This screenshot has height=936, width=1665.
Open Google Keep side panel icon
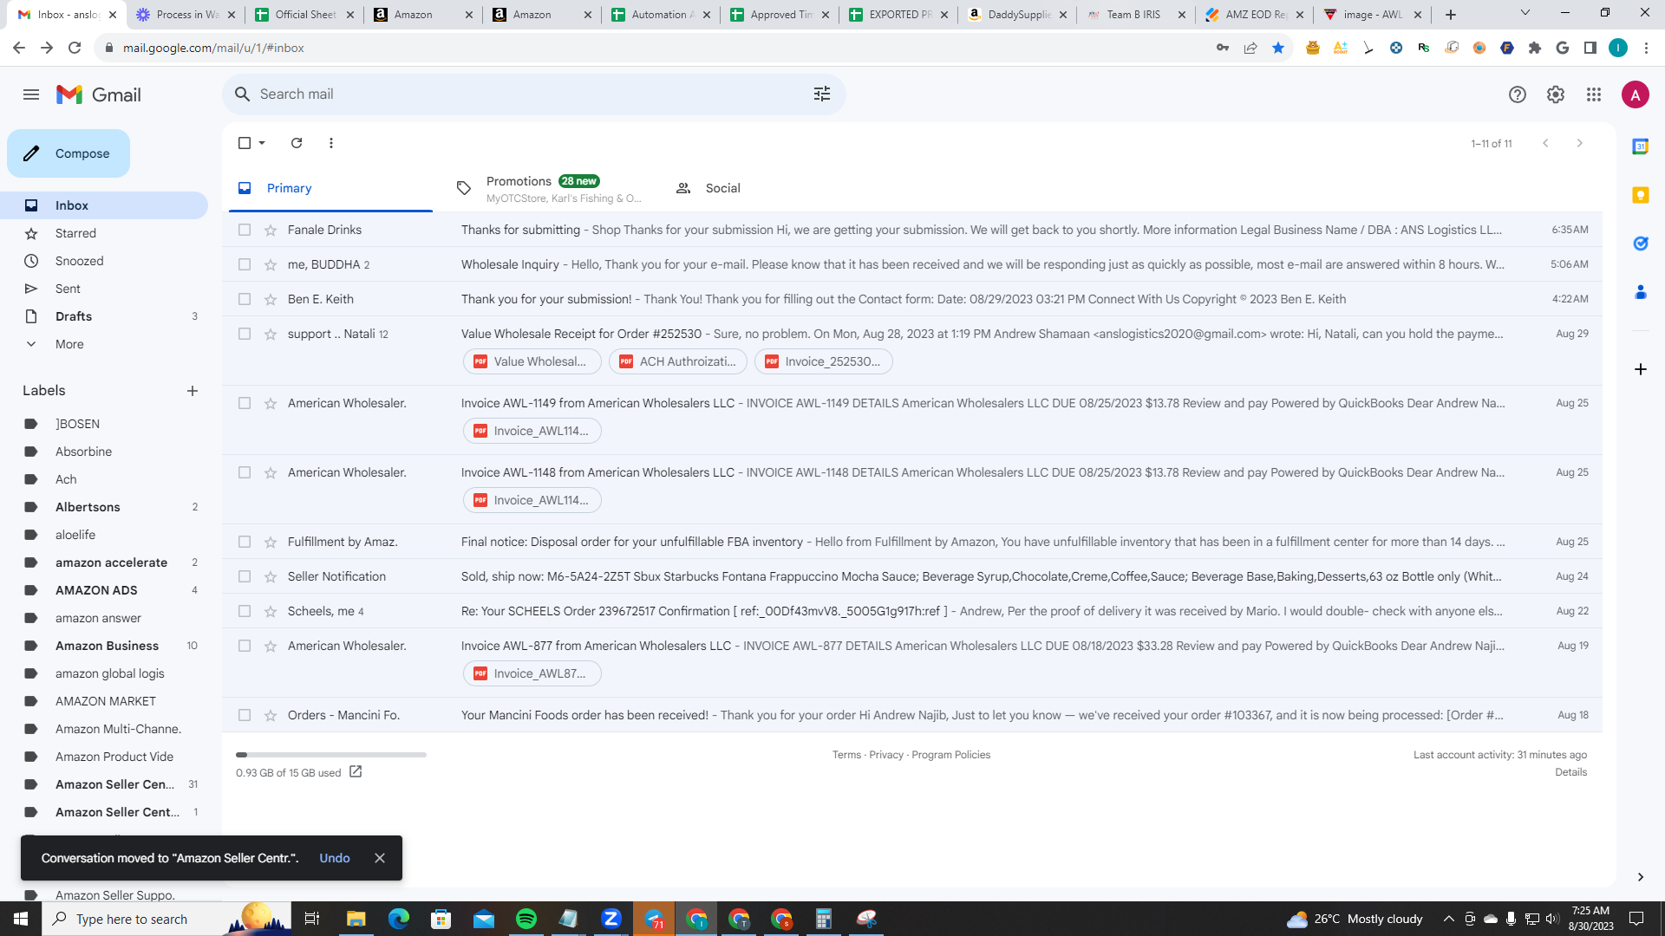tap(1641, 195)
